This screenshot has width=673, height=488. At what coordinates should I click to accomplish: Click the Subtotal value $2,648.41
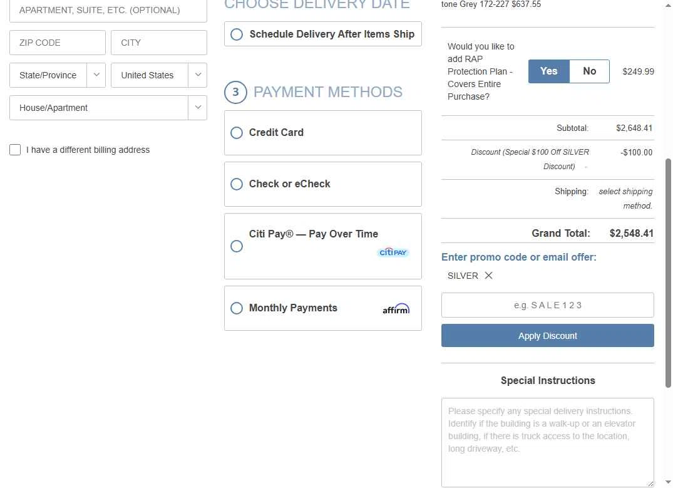(634, 128)
